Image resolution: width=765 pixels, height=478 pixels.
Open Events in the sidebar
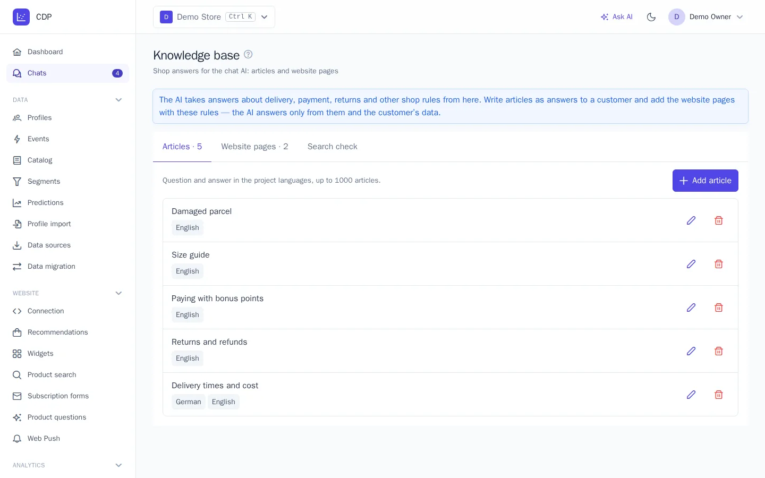(67, 139)
